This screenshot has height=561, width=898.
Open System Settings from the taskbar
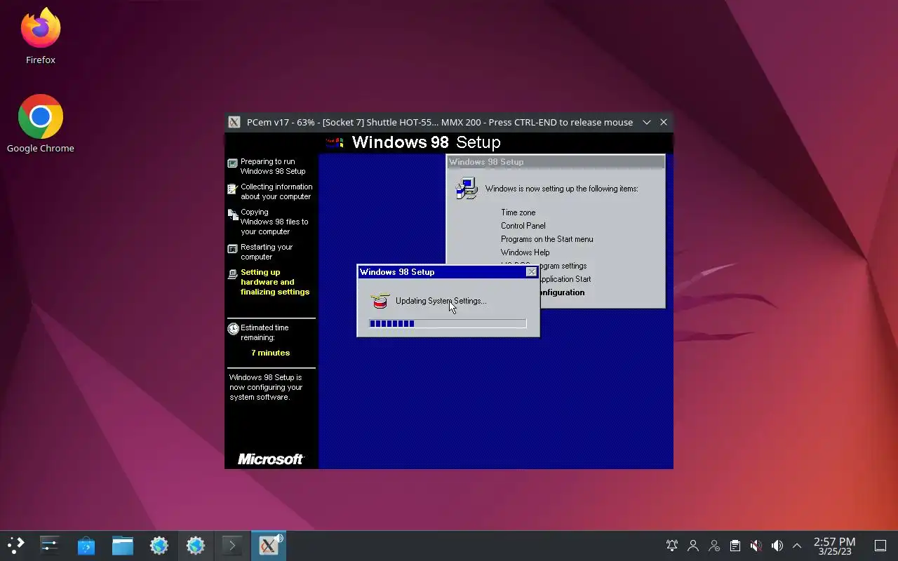pos(50,546)
